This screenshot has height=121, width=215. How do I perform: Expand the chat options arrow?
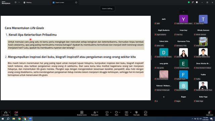tap(111, 112)
